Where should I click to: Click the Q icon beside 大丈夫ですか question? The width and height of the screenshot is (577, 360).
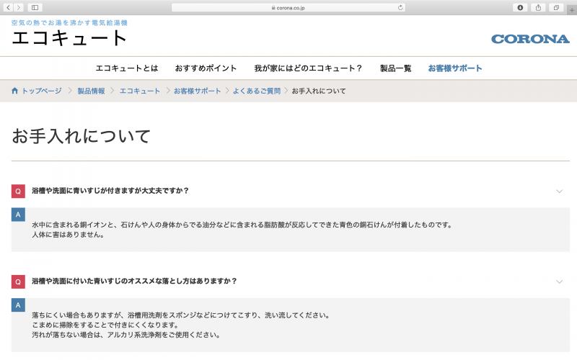[18, 191]
